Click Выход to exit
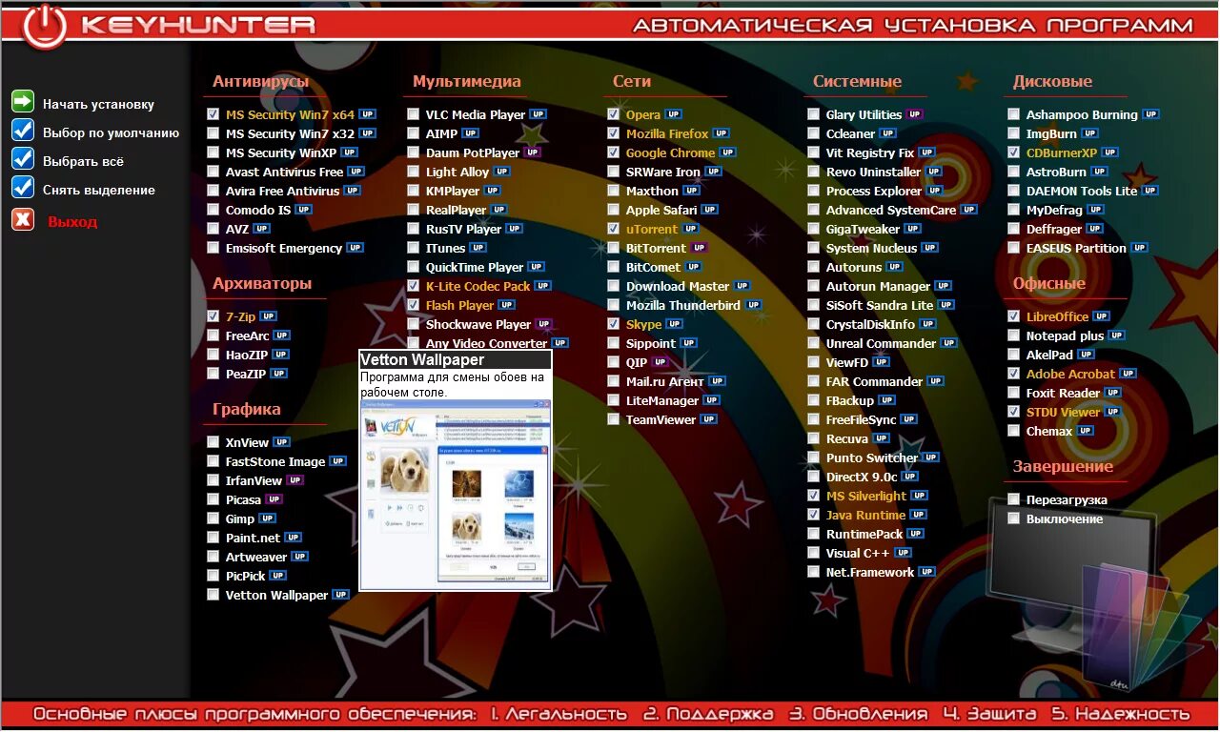 tap(72, 222)
